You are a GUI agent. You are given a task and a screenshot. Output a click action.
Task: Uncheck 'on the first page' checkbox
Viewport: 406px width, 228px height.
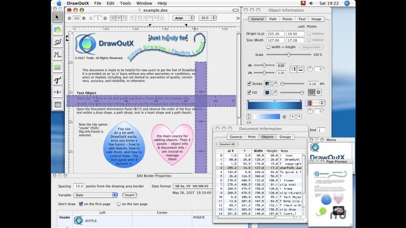pos(81,204)
